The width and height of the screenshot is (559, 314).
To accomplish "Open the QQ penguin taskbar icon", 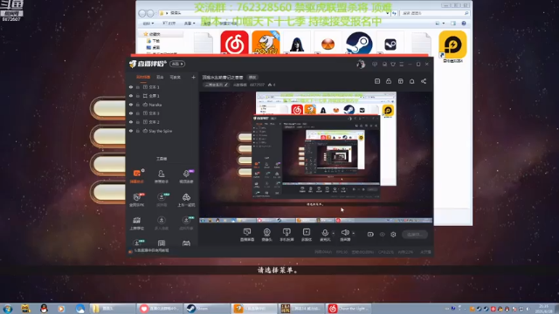I will 44,309.
